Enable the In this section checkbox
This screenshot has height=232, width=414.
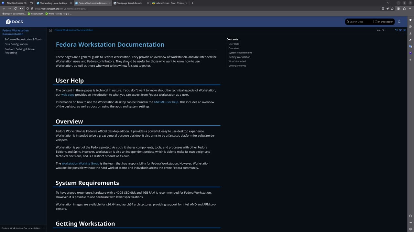point(376,22)
